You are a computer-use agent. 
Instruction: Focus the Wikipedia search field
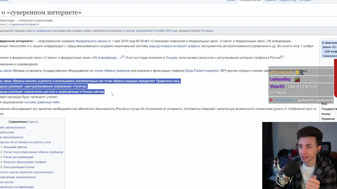pos(326,1)
